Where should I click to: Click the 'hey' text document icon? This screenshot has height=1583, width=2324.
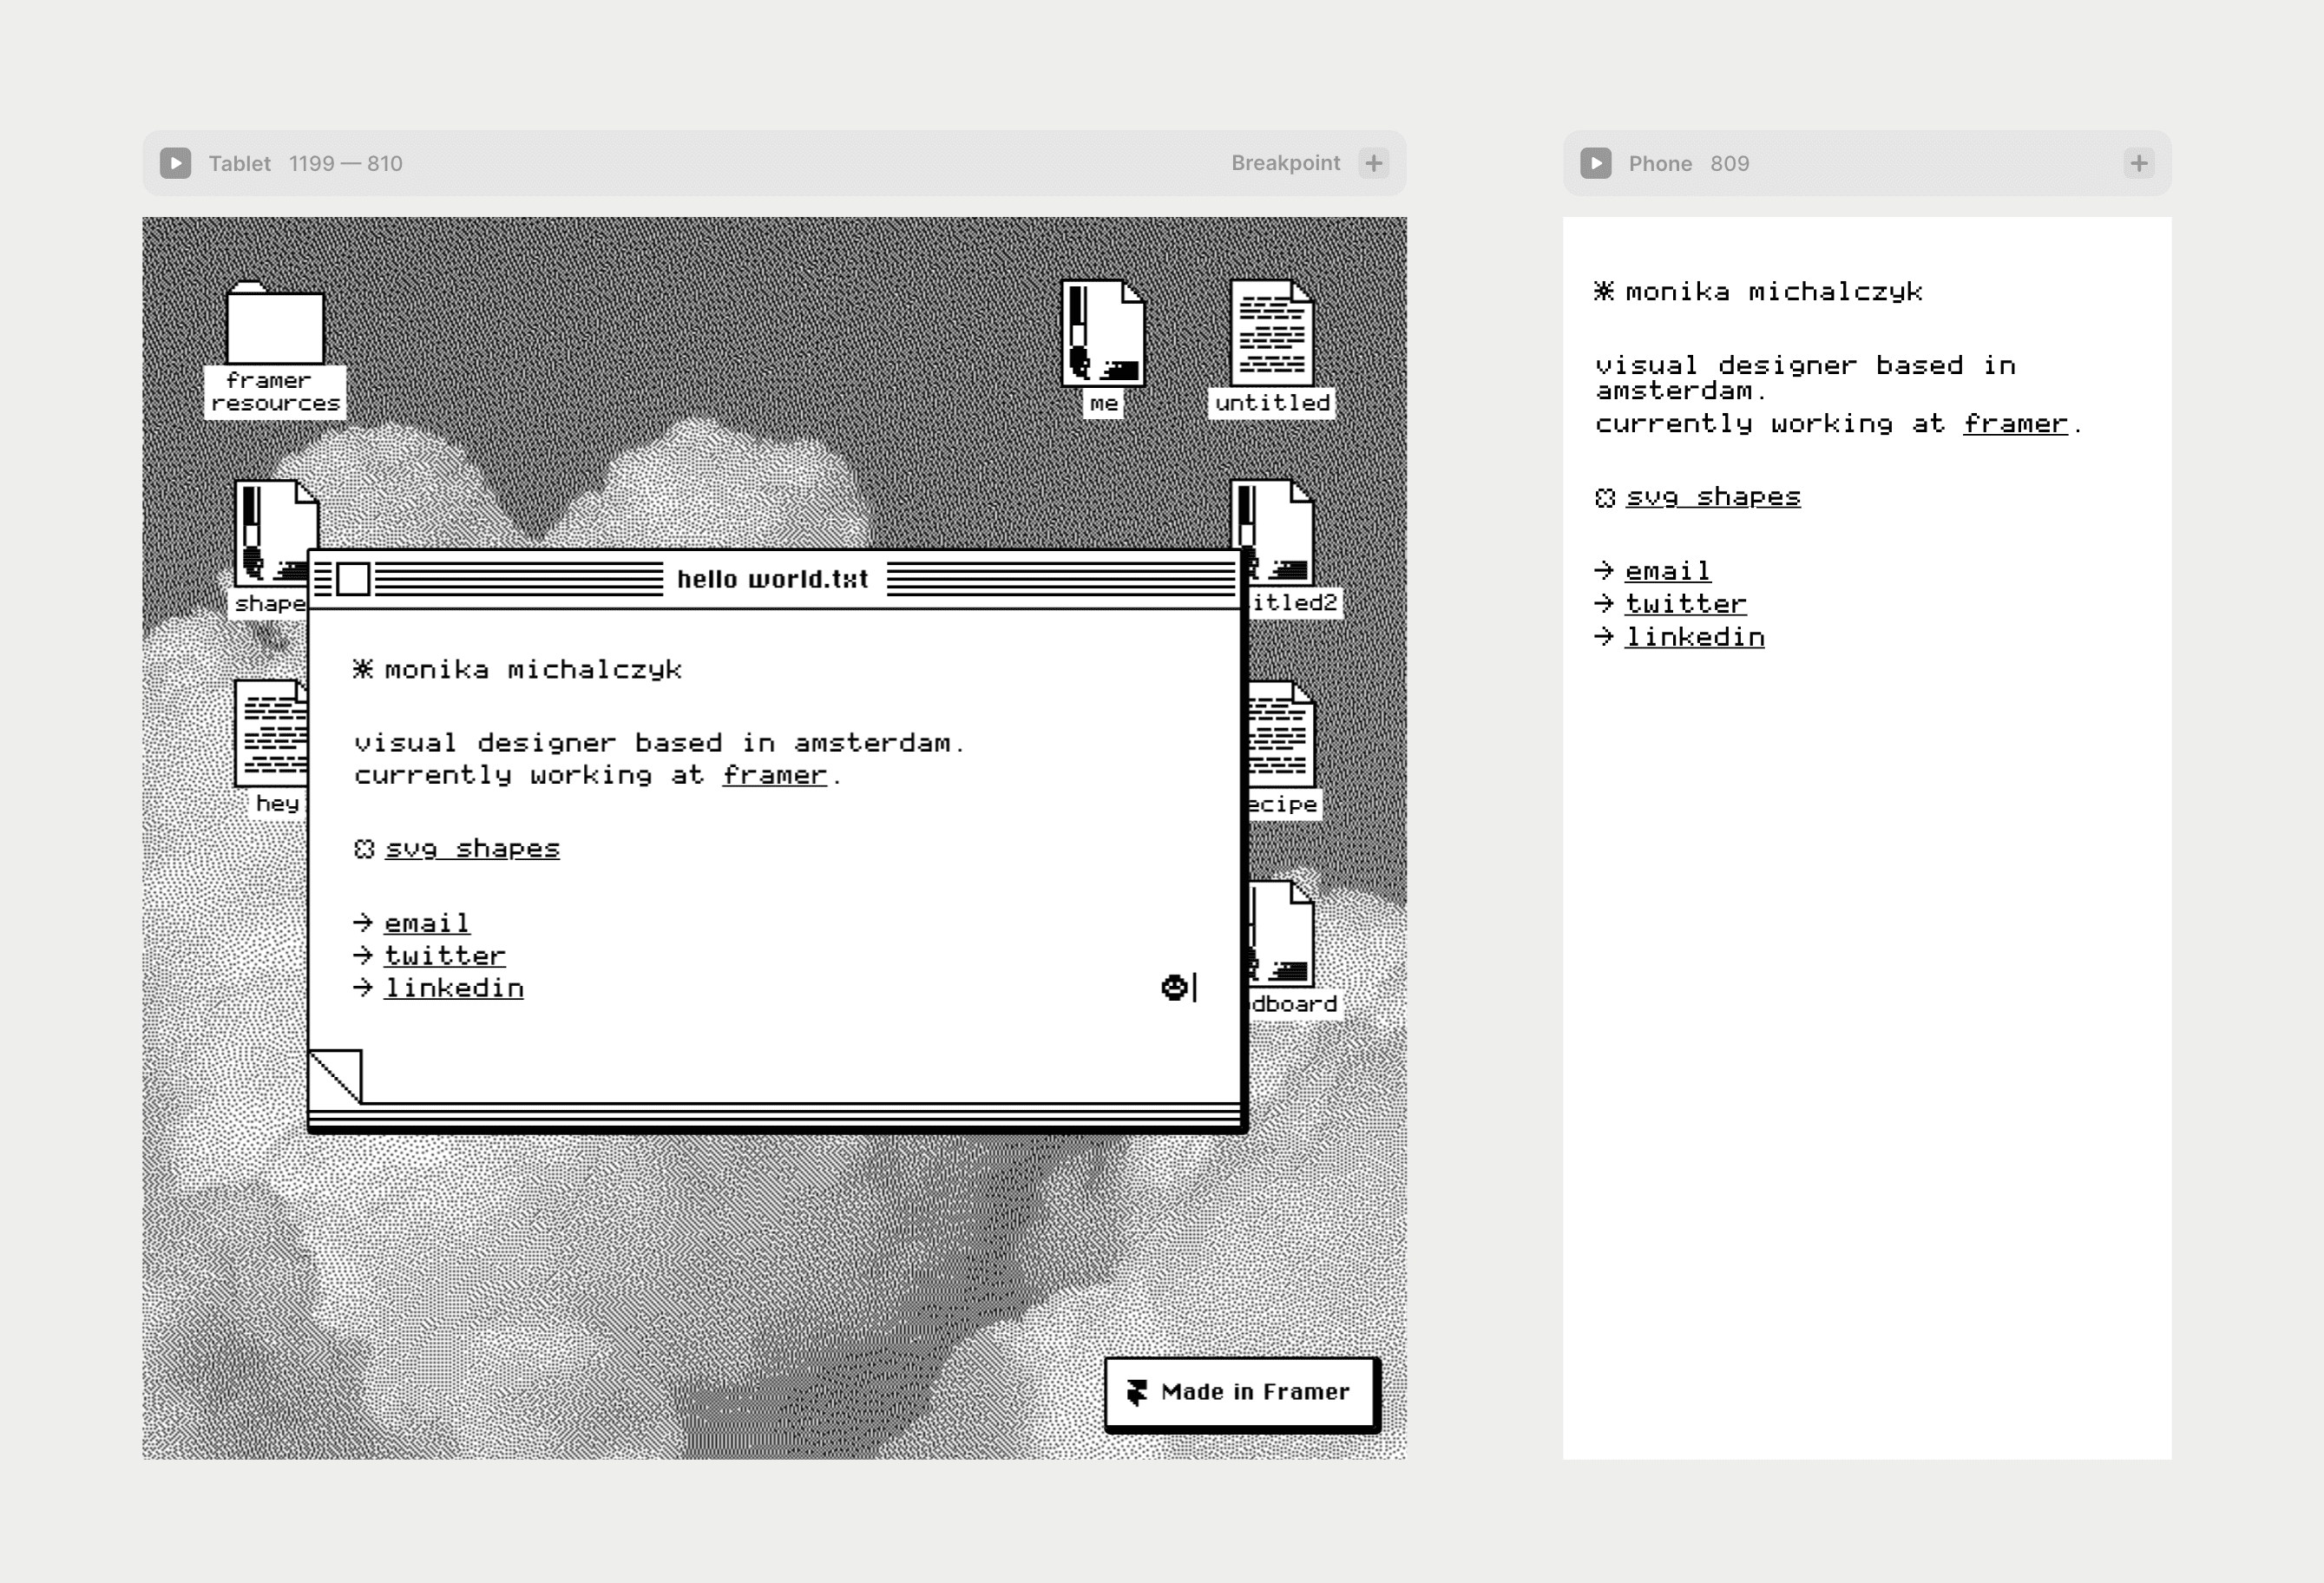[x=271, y=733]
